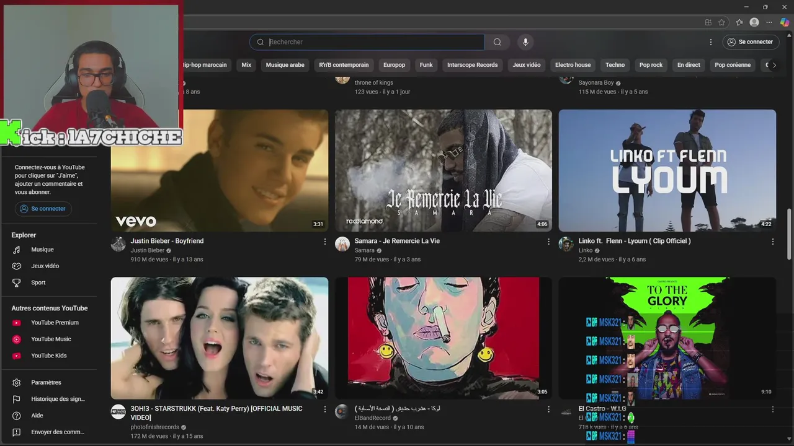Select the Interscope Records chip
This screenshot has height=446, width=794.
473,65
